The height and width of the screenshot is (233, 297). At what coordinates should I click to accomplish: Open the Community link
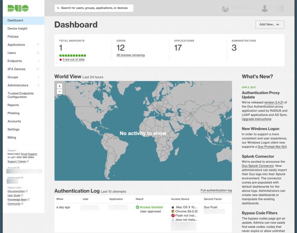14,204
